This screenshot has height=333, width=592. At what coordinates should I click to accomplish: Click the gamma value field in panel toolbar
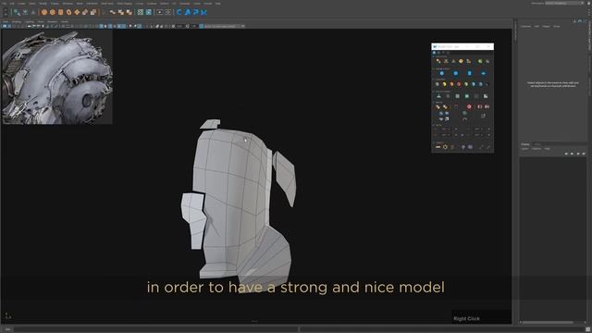pos(193,26)
